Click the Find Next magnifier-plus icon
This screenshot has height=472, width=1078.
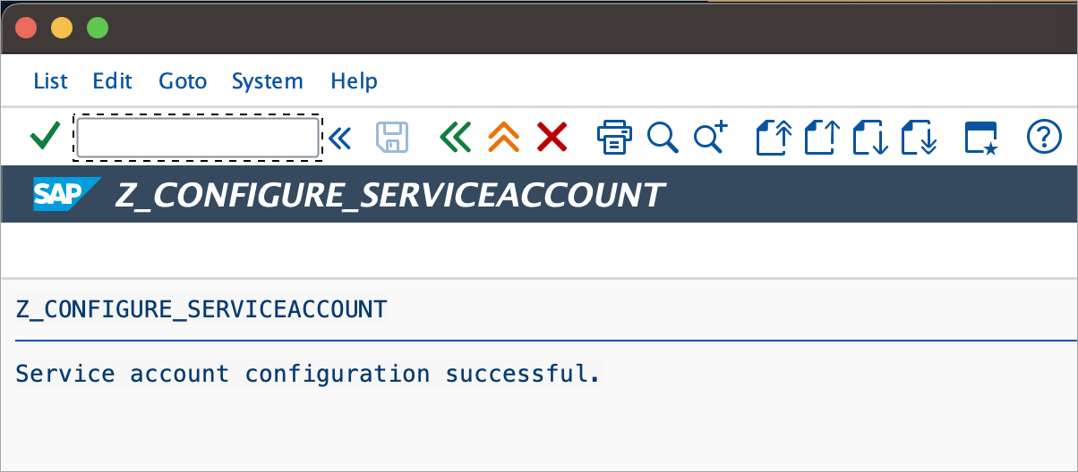(711, 138)
